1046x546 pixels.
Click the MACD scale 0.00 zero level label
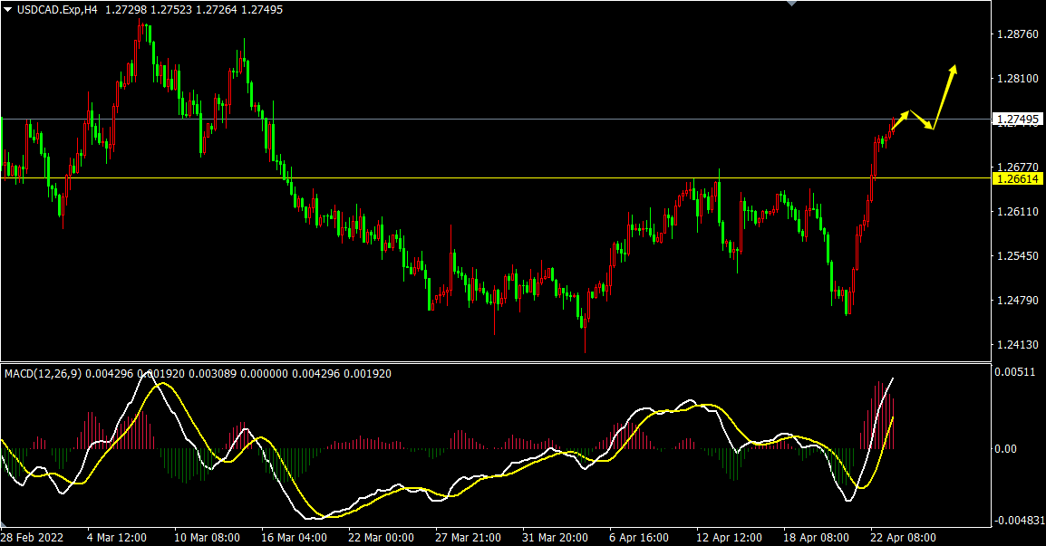1007,448
